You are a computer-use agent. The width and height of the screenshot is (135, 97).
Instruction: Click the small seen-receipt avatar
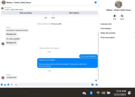96,80
